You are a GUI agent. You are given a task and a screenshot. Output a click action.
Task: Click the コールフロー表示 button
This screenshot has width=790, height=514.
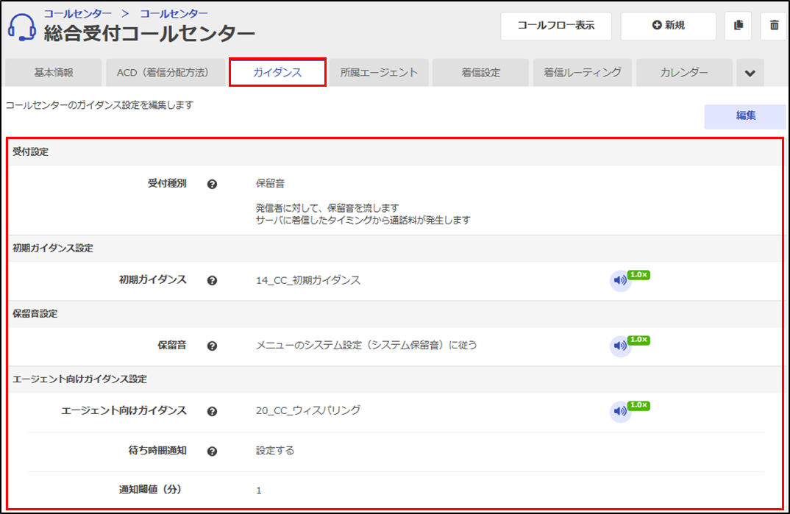click(555, 26)
